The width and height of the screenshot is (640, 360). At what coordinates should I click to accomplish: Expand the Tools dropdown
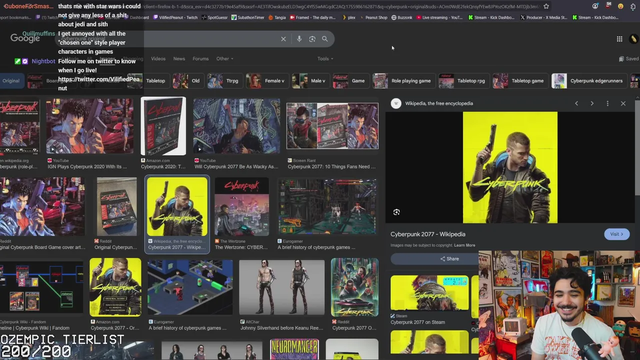pyautogui.click(x=325, y=58)
